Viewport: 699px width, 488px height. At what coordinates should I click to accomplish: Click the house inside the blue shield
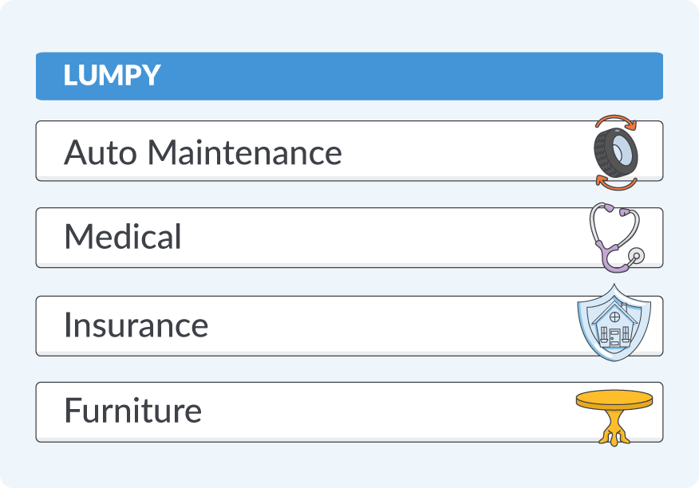pyautogui.click(x=614, y=326)
